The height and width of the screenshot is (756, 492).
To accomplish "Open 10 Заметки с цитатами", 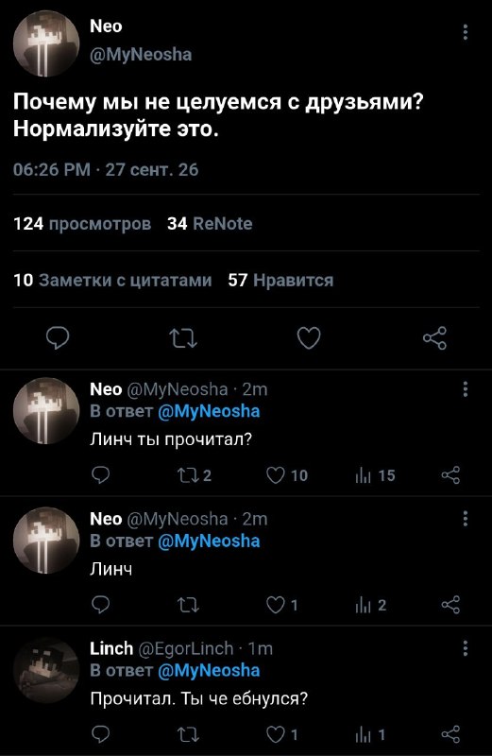I will coord(112,280).
